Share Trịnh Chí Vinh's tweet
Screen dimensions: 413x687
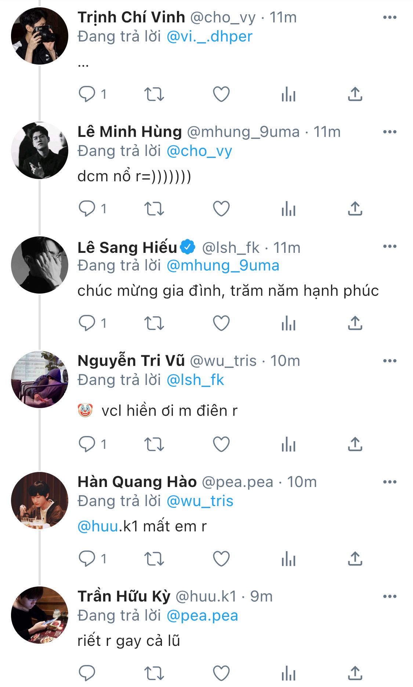tap(355, 94)
